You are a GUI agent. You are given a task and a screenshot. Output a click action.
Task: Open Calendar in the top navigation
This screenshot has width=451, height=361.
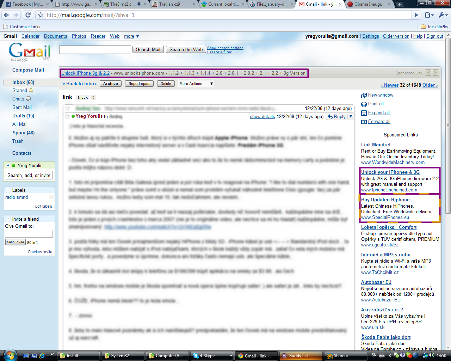[30, 36]
